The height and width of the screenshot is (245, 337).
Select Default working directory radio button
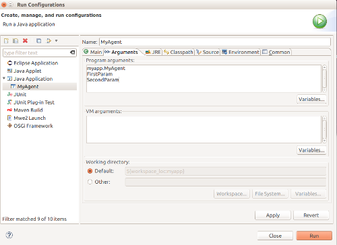pos(90,171)
